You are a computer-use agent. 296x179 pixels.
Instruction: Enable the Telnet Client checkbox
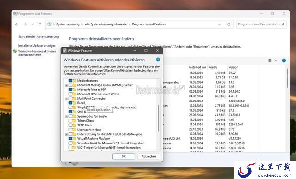pyautogui.click(x=70, y=121)
